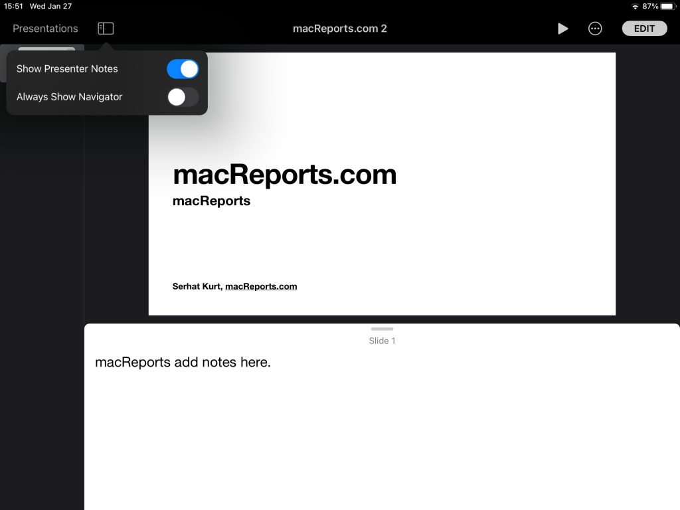680x510 pixels.
Task: Open the View Options panel icon
Action: pos(105,28)
